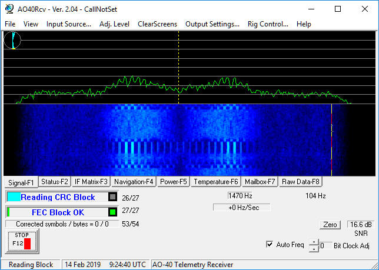
Task: Click the green FEC block status indicator
Action: click(112, 212)
